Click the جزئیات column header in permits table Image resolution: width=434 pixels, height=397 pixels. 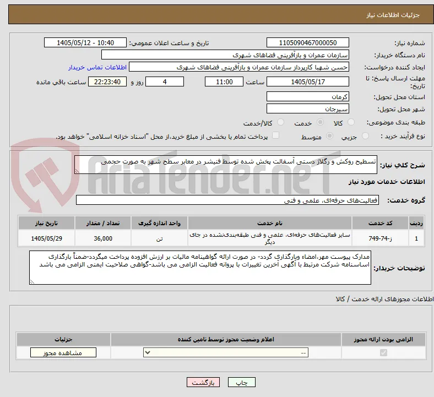click(63, 339)
